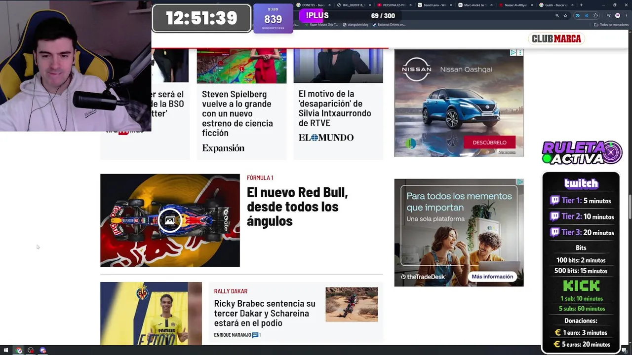Open the 'Backseat Drivers en...' bookmark

point(390,25)
